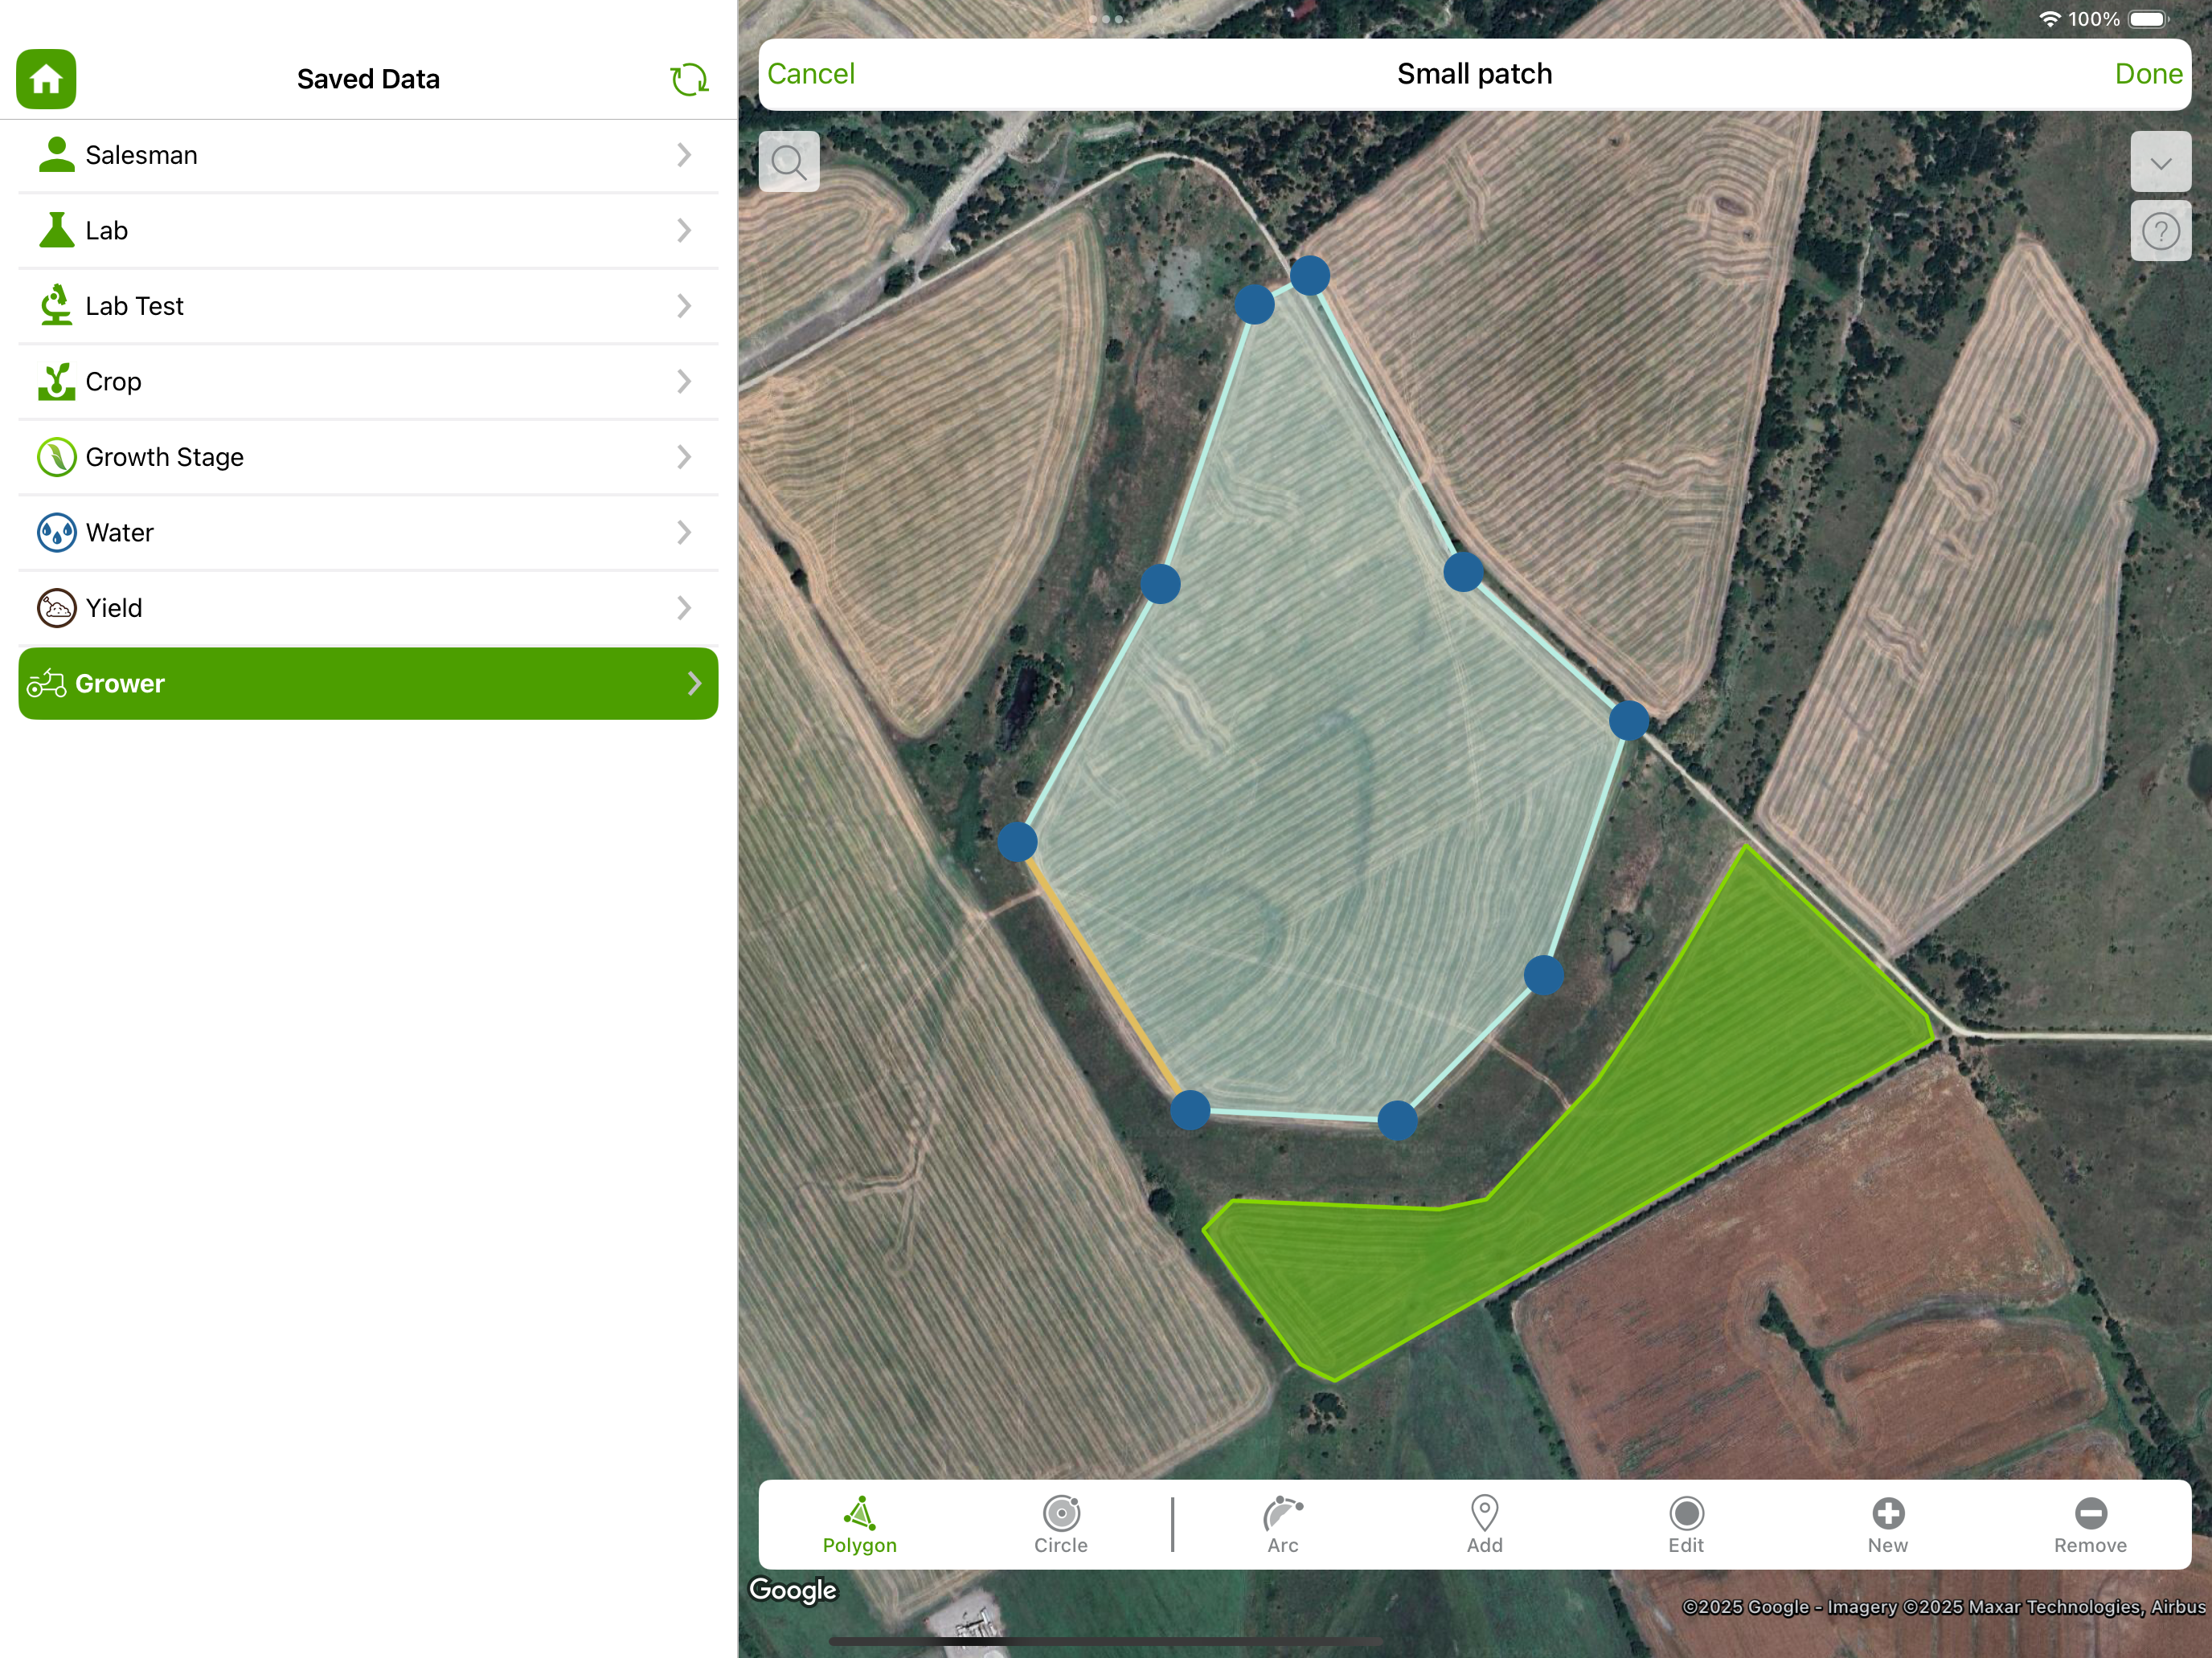Open the highlighted Grower item
The image size is (2212, 1658).
click(368, 684)
